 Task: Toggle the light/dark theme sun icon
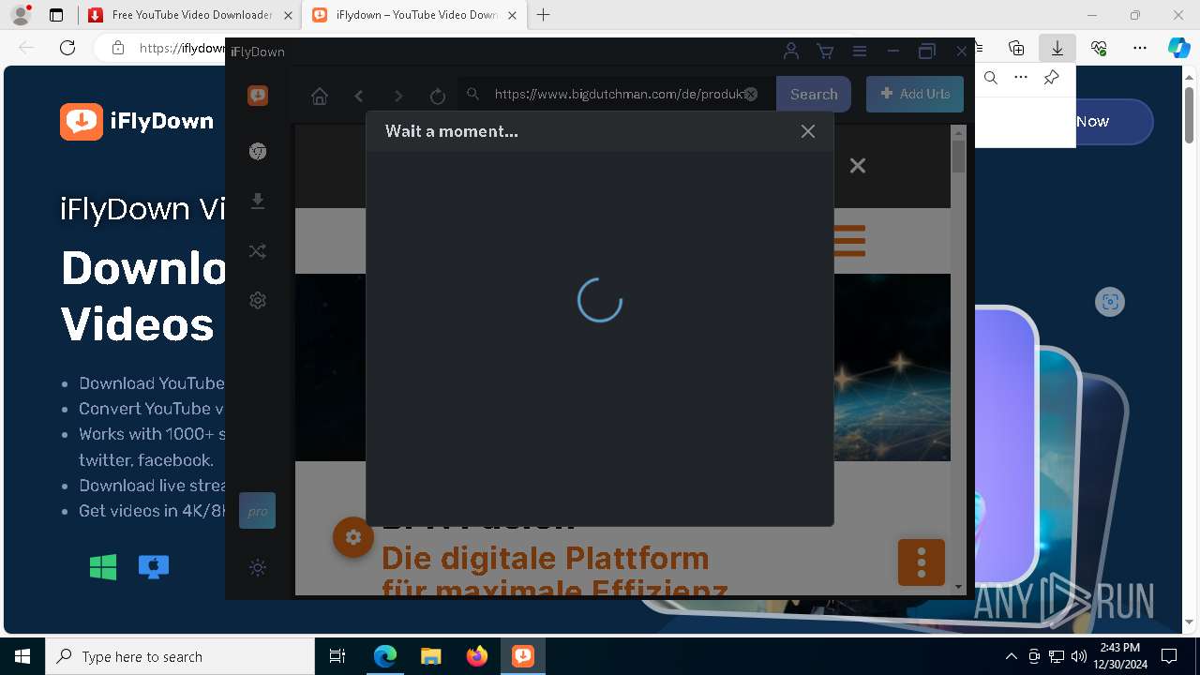tap(258, 567)
